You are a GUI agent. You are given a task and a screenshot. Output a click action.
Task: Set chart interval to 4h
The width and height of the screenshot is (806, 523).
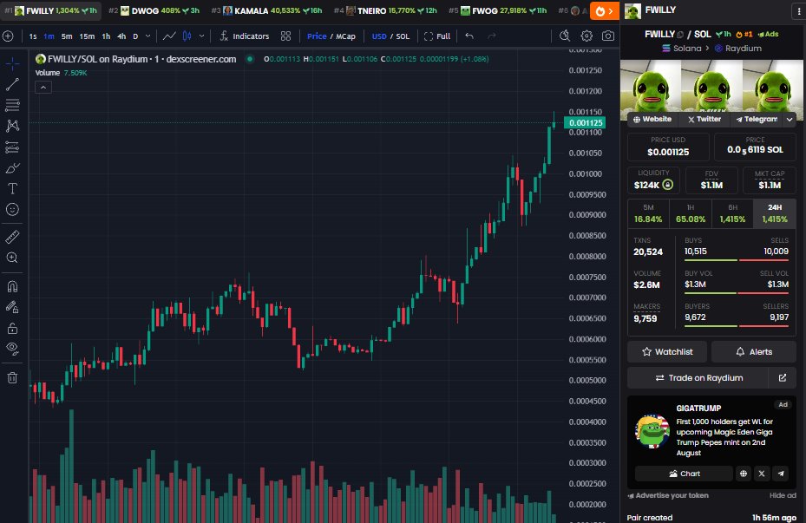[x=121, y=36]
